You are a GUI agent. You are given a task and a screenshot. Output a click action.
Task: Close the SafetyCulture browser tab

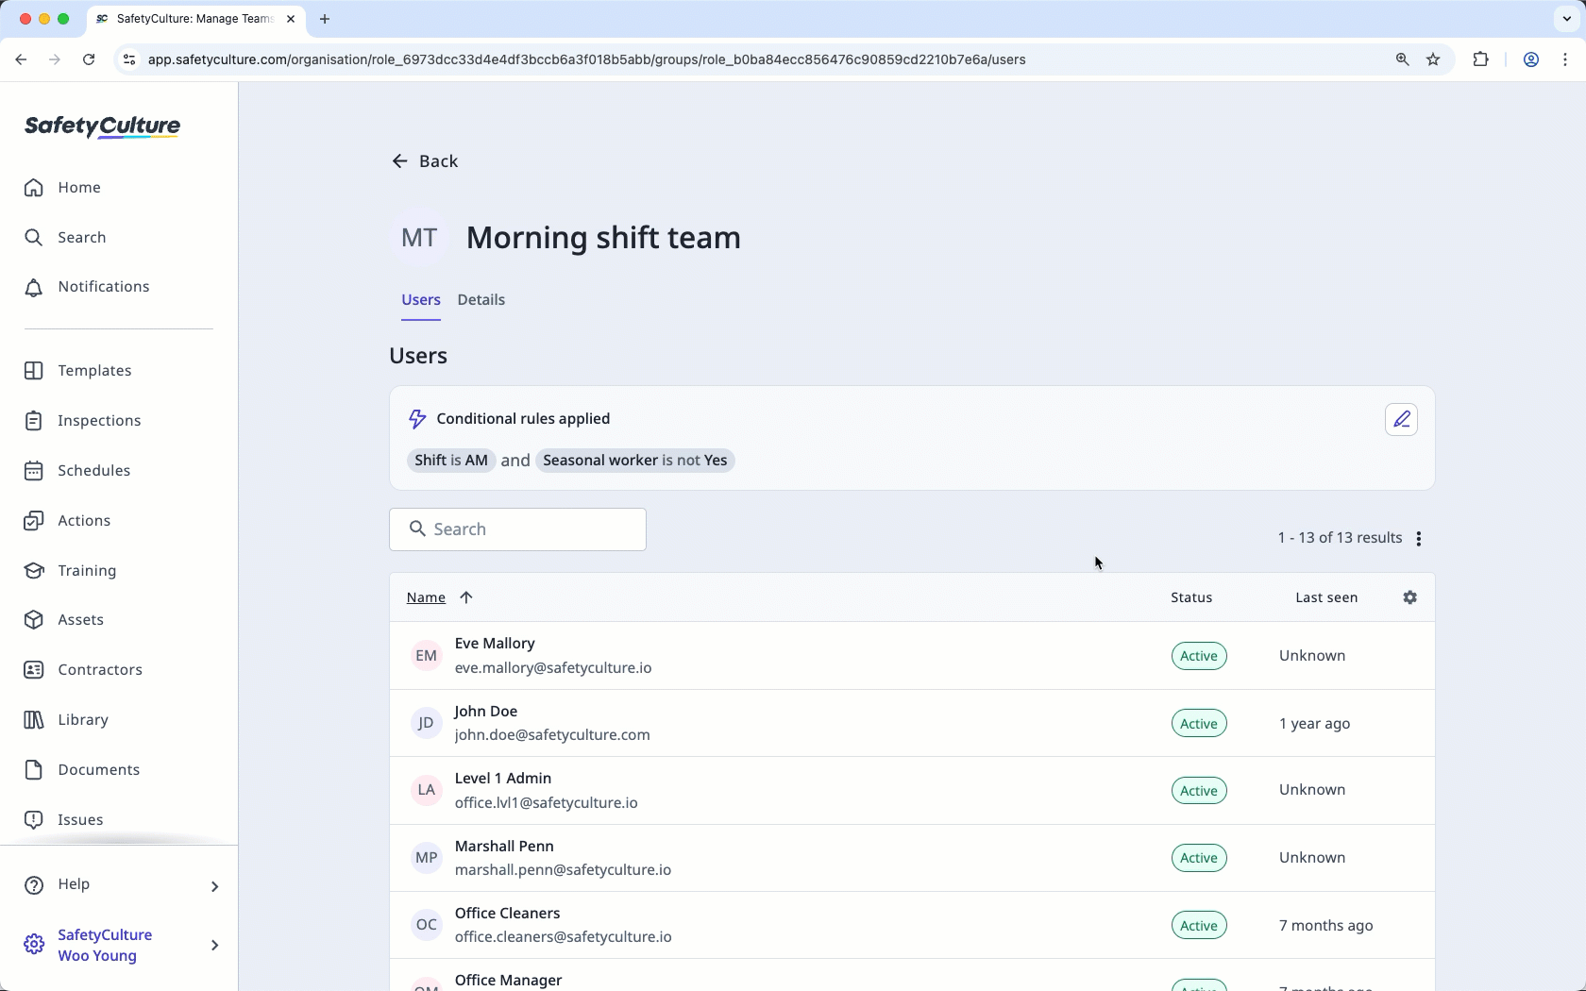pyautogui.click(x=291, y=19)
